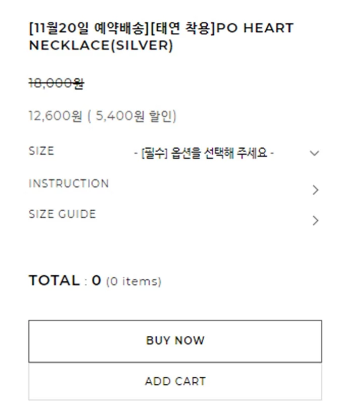353x413 pixels.
Task: Open SIZE GUIDE via its arrow
Action: pyautogui.click(x=315, y=221)
